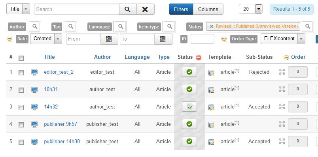Click into the Search text field

pyautogui.click(x=77, y=9)
